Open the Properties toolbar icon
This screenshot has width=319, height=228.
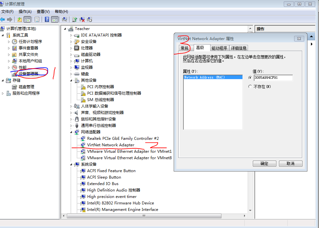37,19
